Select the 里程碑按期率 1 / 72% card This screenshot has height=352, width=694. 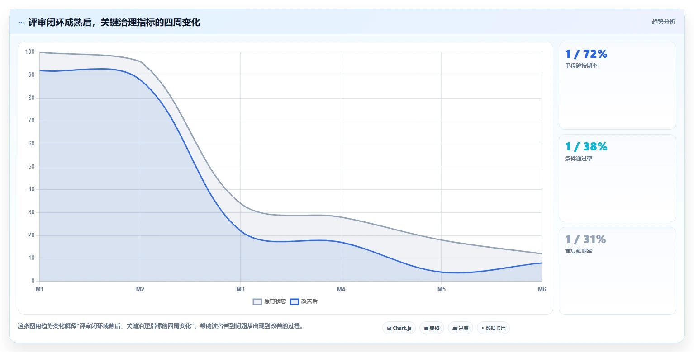click(617, 85)
